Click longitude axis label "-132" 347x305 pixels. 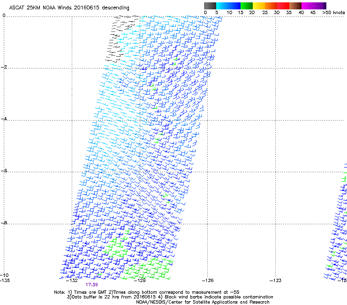(72, 281)
